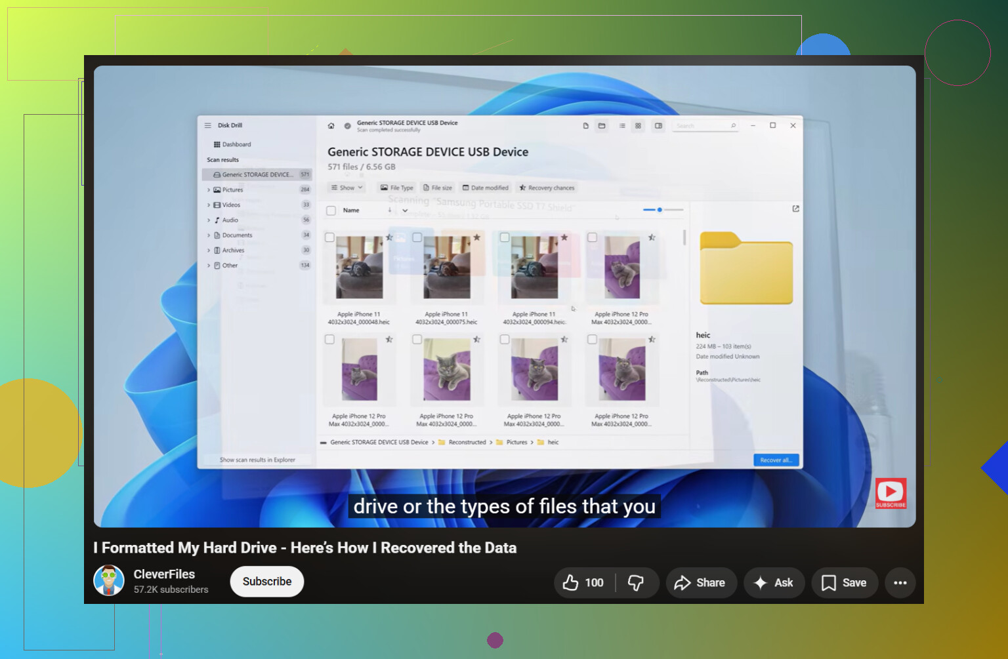Check the box for 000094.heic
Viewport: 1008px width, 659px height.
tap(505, 237)
